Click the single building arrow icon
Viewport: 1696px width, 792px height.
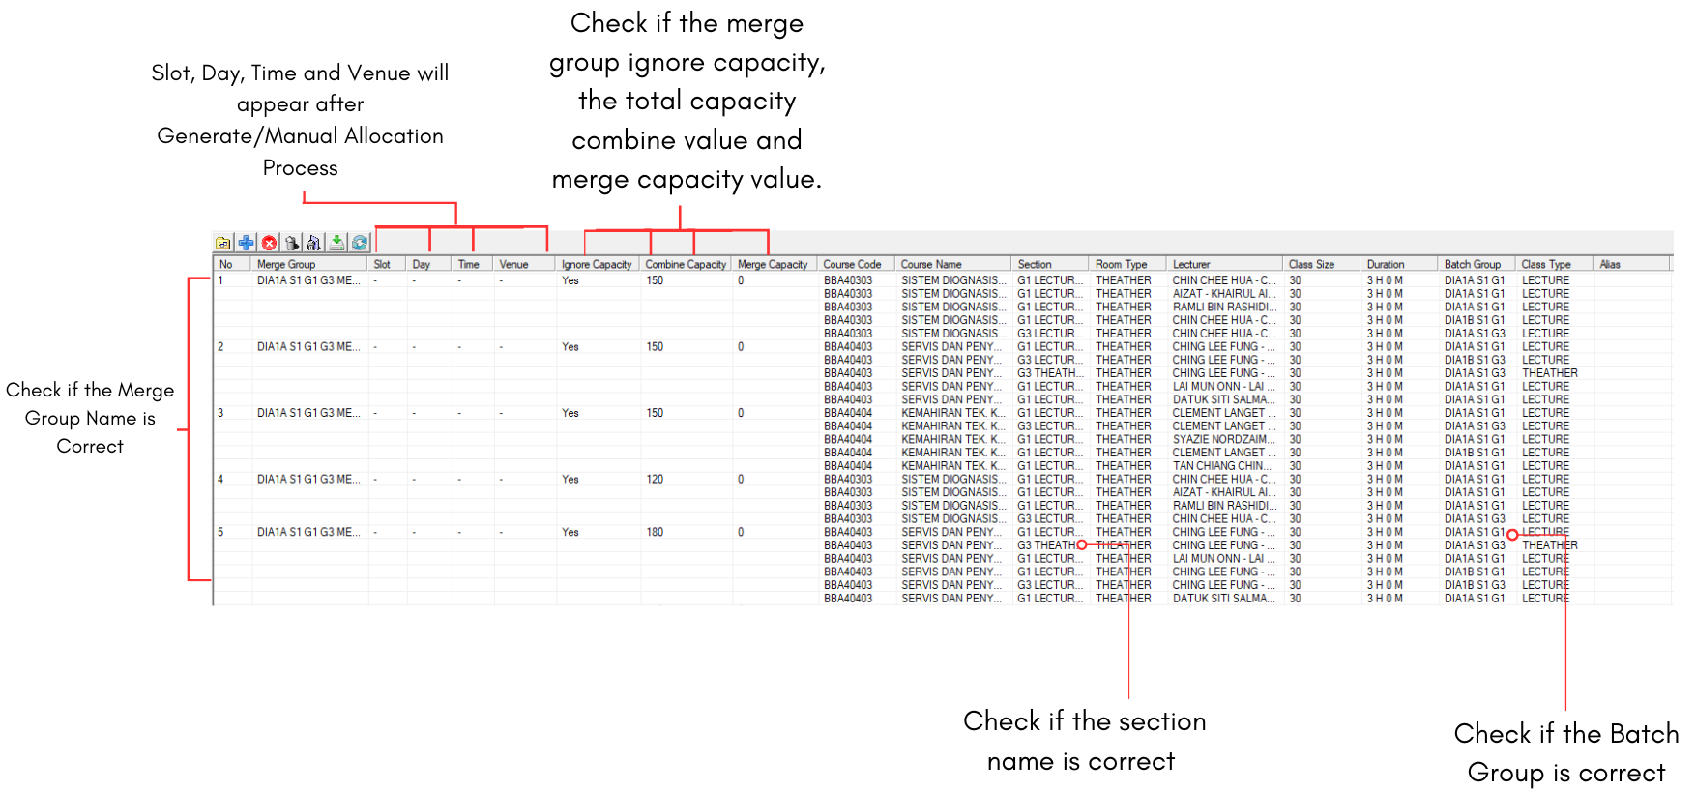tap(292, 243)
